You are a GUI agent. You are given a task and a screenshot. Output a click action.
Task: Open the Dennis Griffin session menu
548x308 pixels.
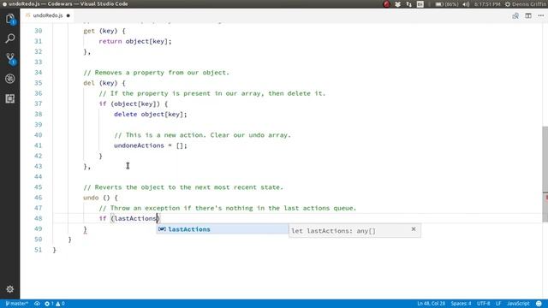coord(526,4)
